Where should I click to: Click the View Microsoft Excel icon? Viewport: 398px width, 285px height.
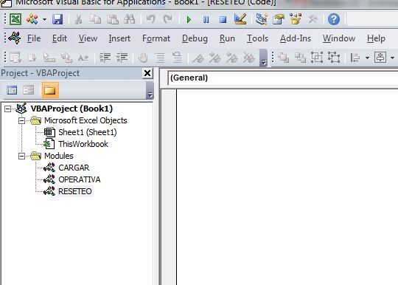(15, 19)
